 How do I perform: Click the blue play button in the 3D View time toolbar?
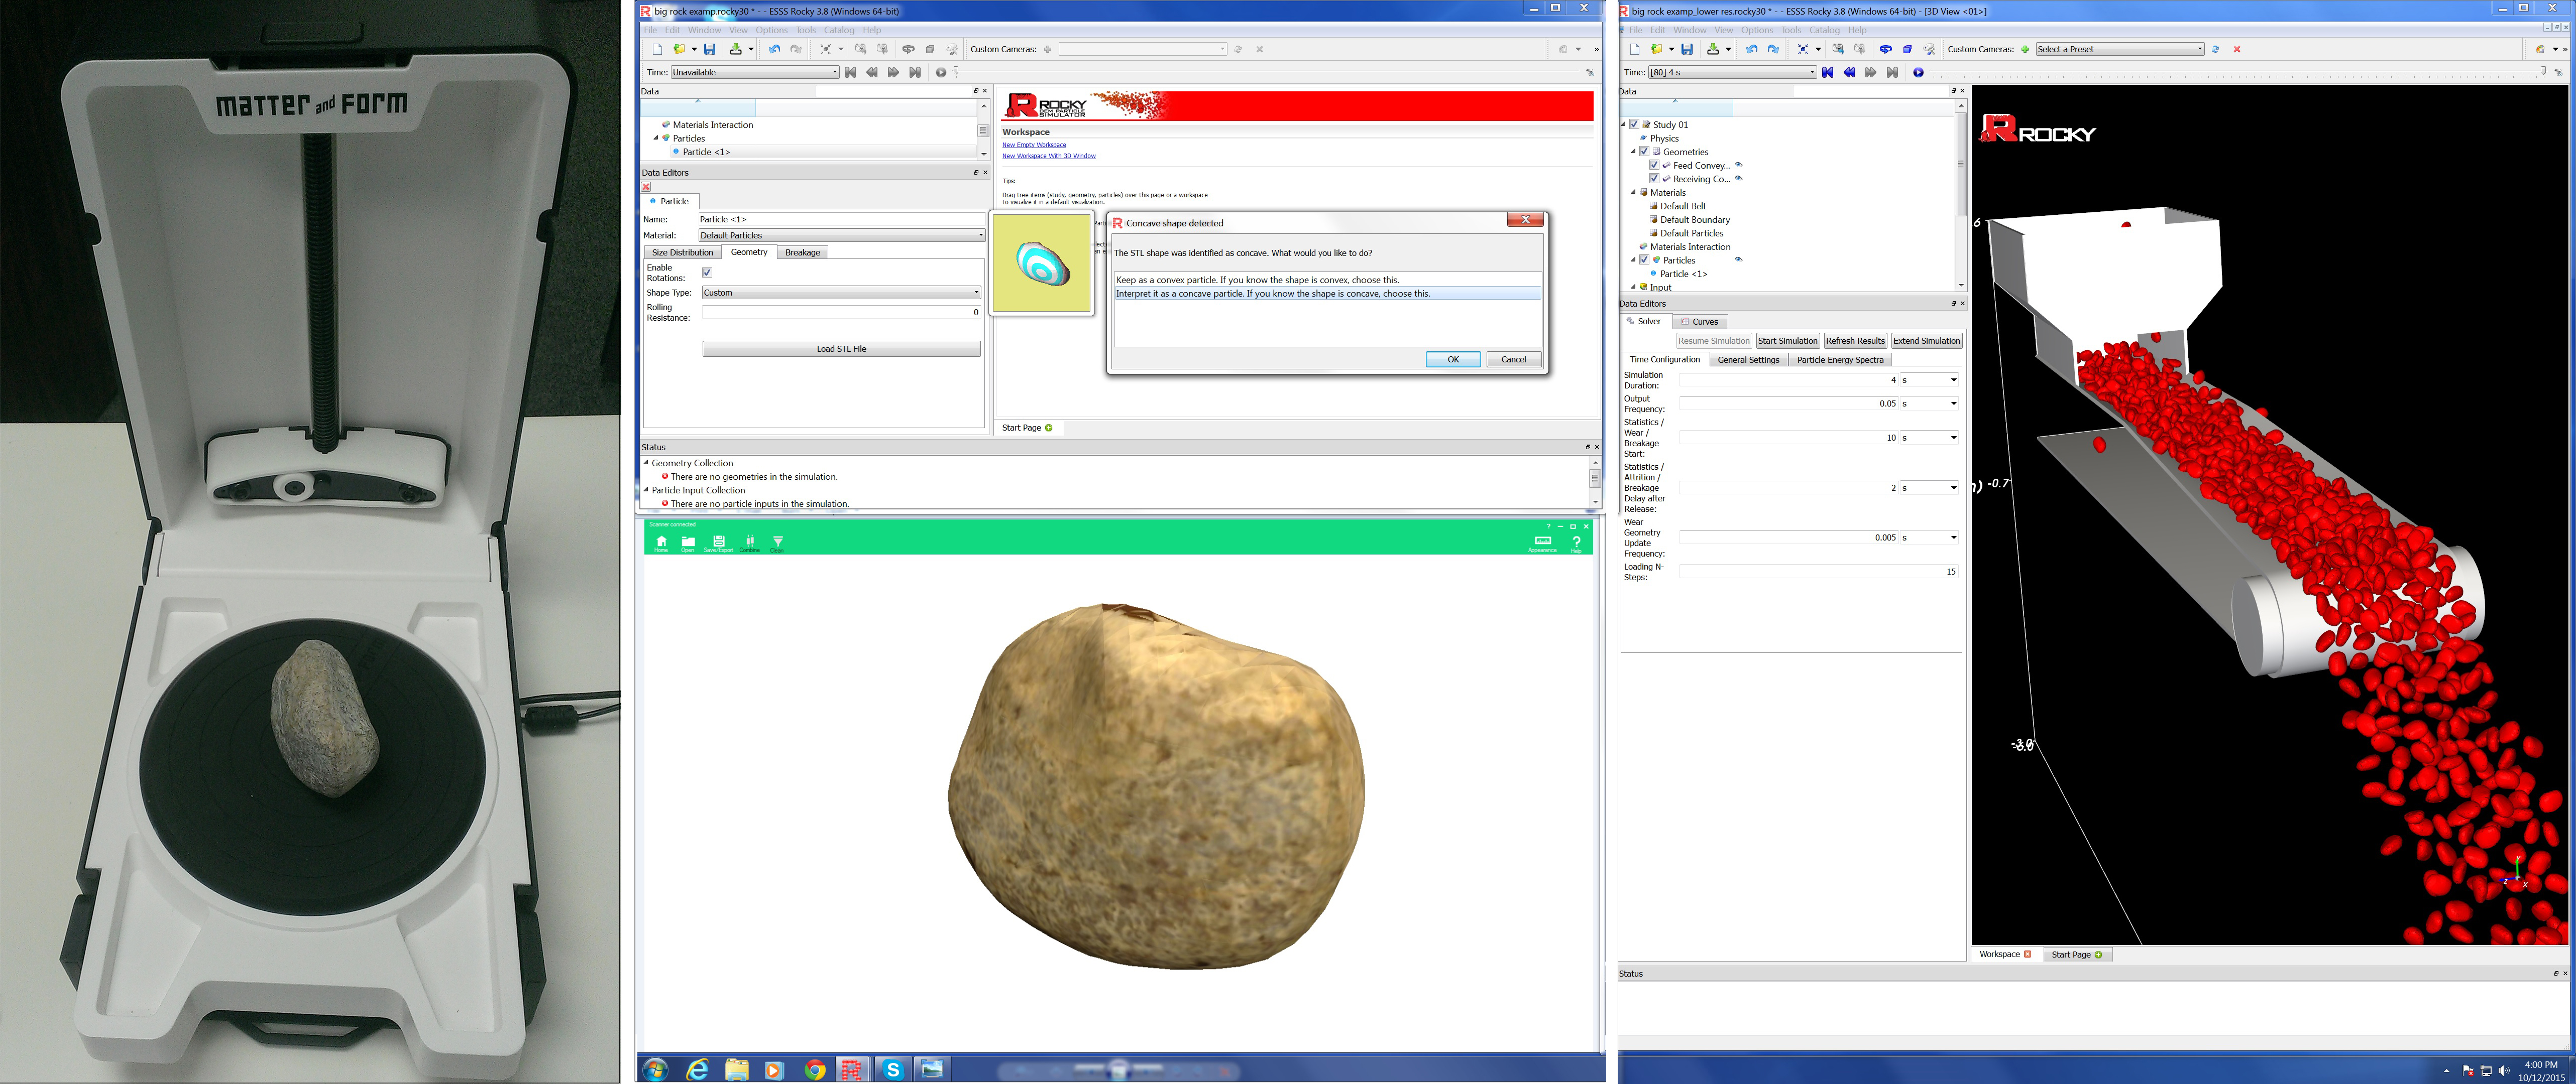pyautogui.click(x=1918, y=72)
